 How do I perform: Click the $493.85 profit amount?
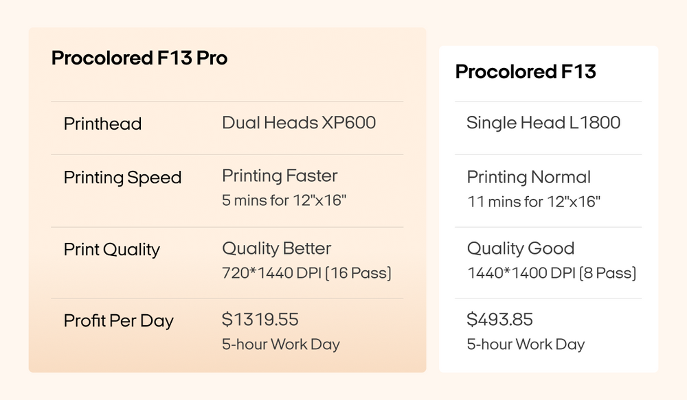tap(500, 319)
